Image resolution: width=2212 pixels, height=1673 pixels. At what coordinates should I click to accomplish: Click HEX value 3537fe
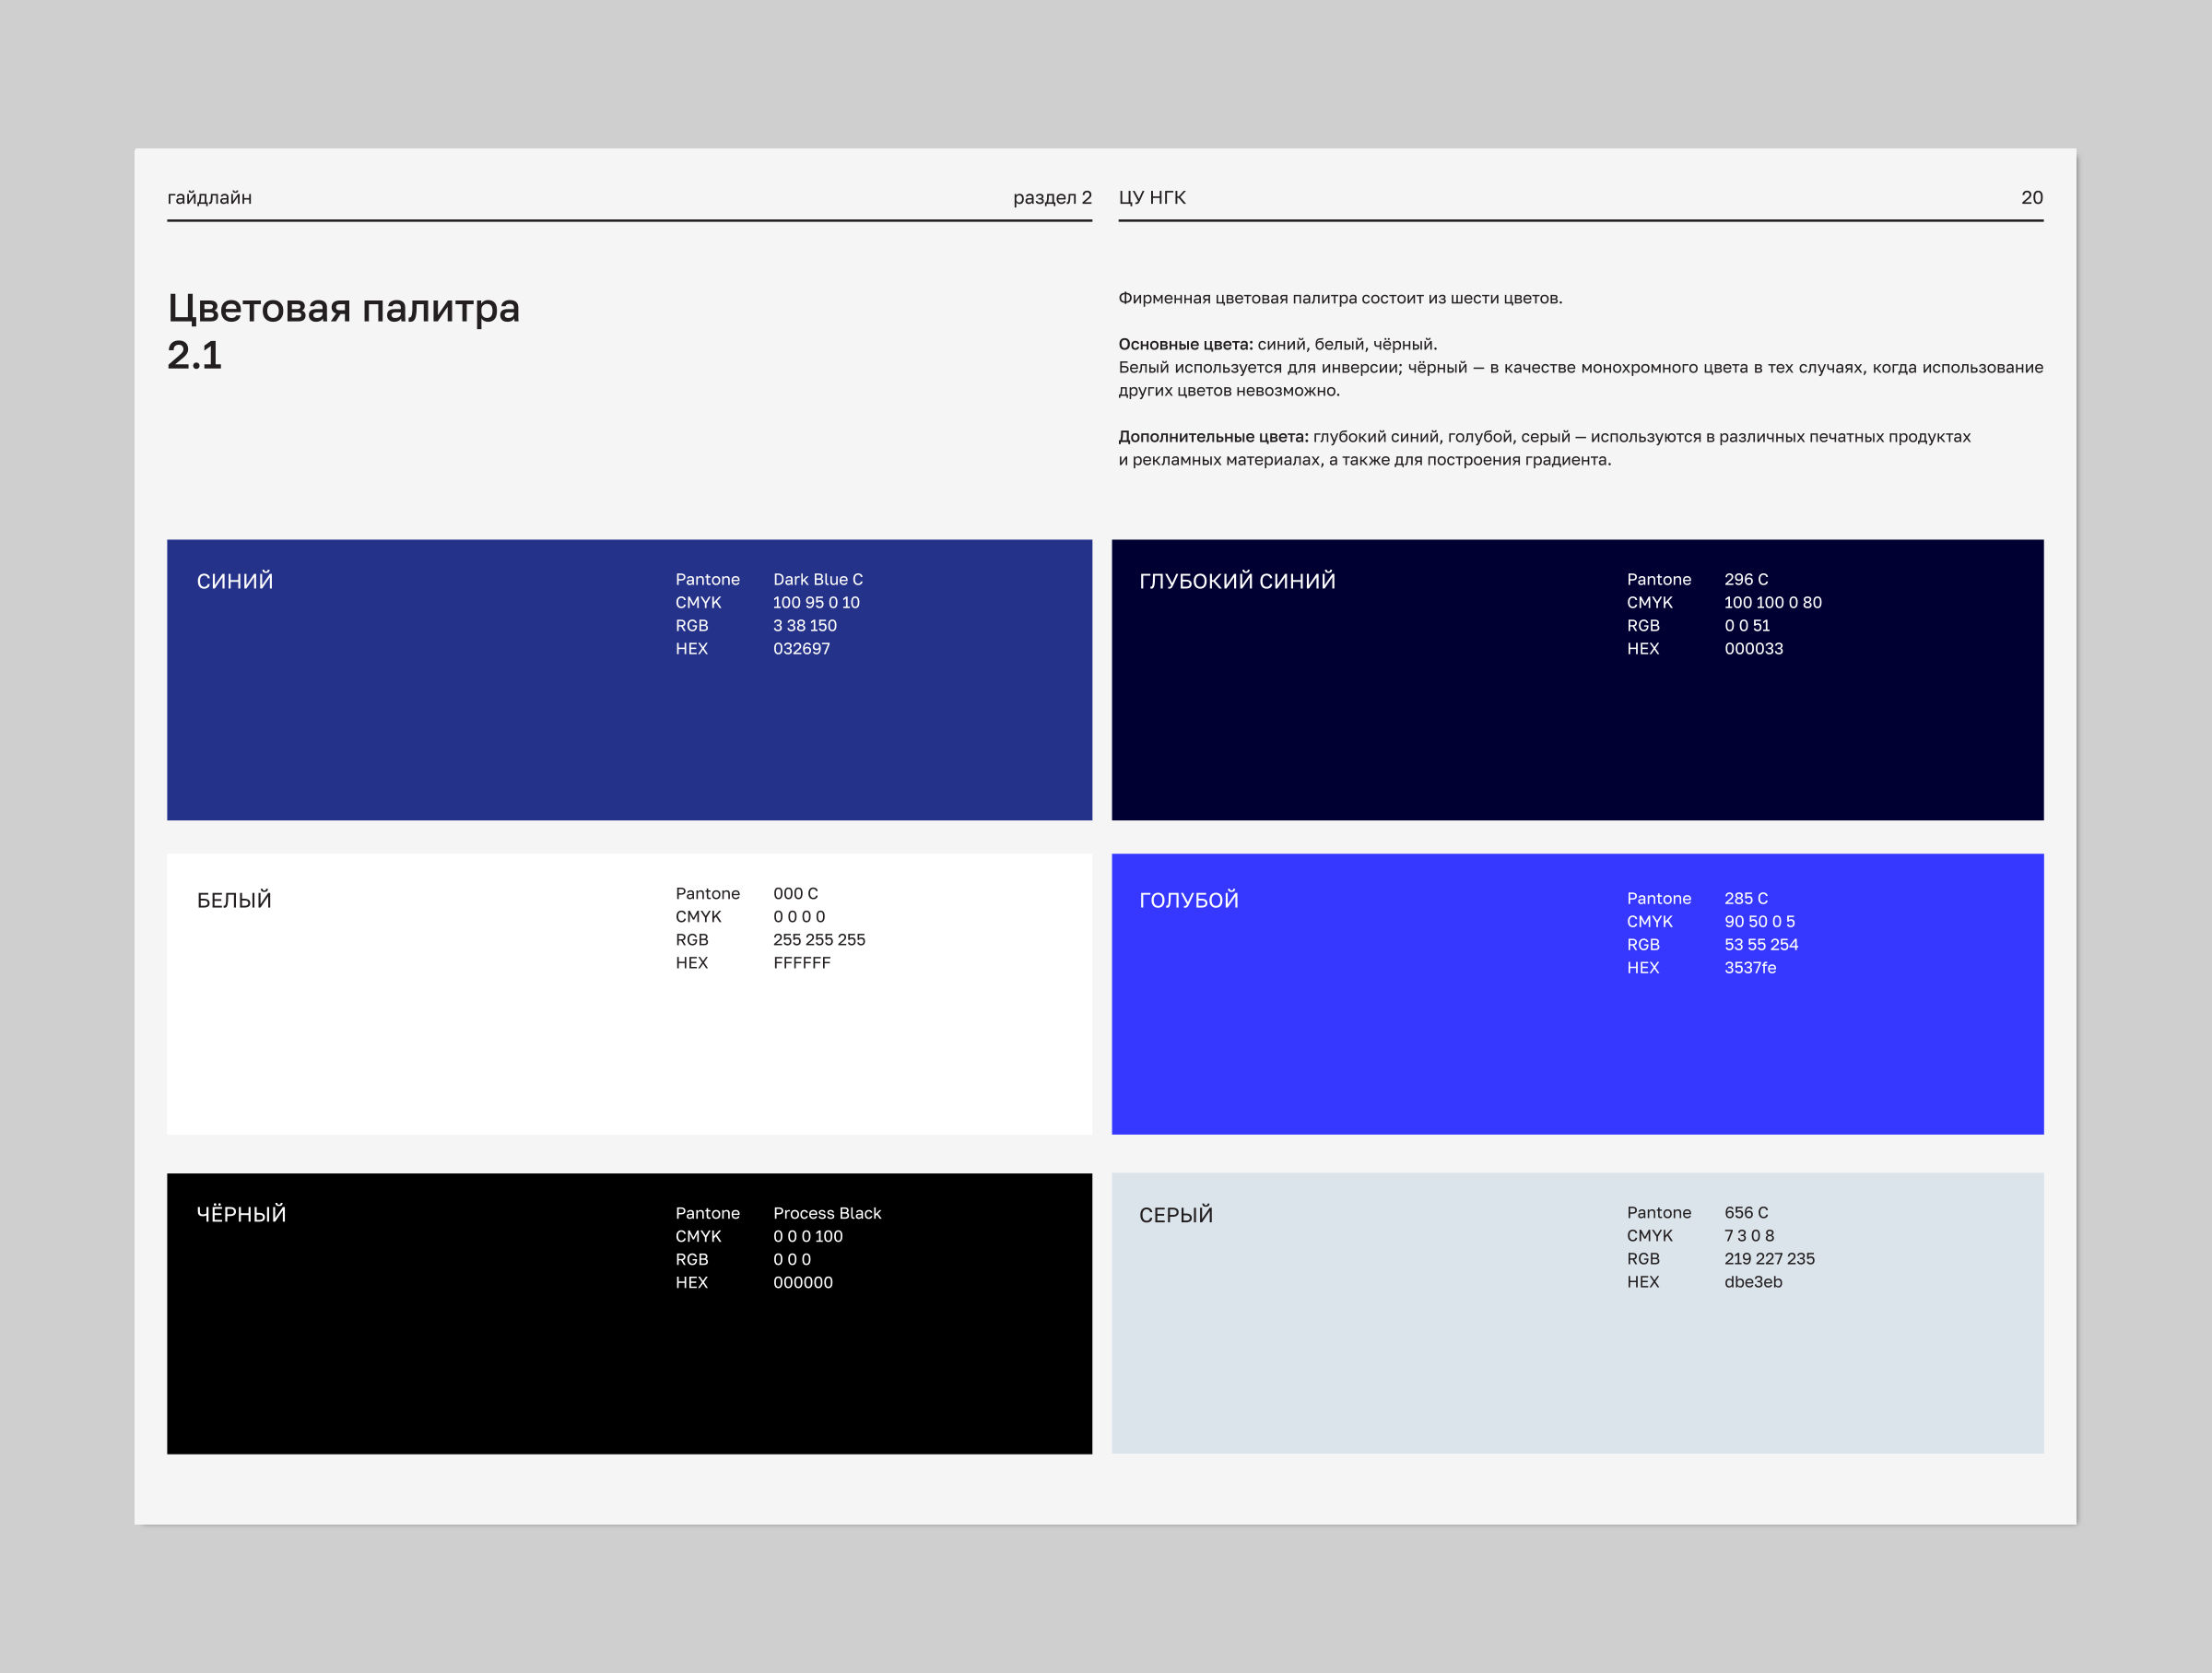click(1750, 968)
